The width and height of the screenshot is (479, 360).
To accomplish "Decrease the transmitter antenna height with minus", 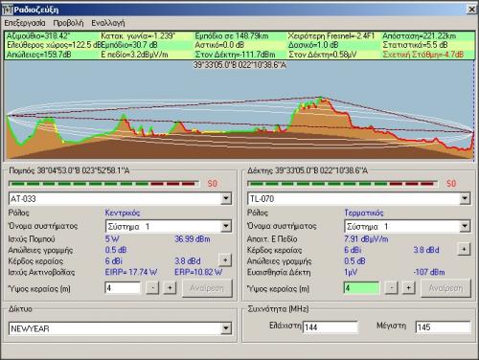I will tap(152, 288).
